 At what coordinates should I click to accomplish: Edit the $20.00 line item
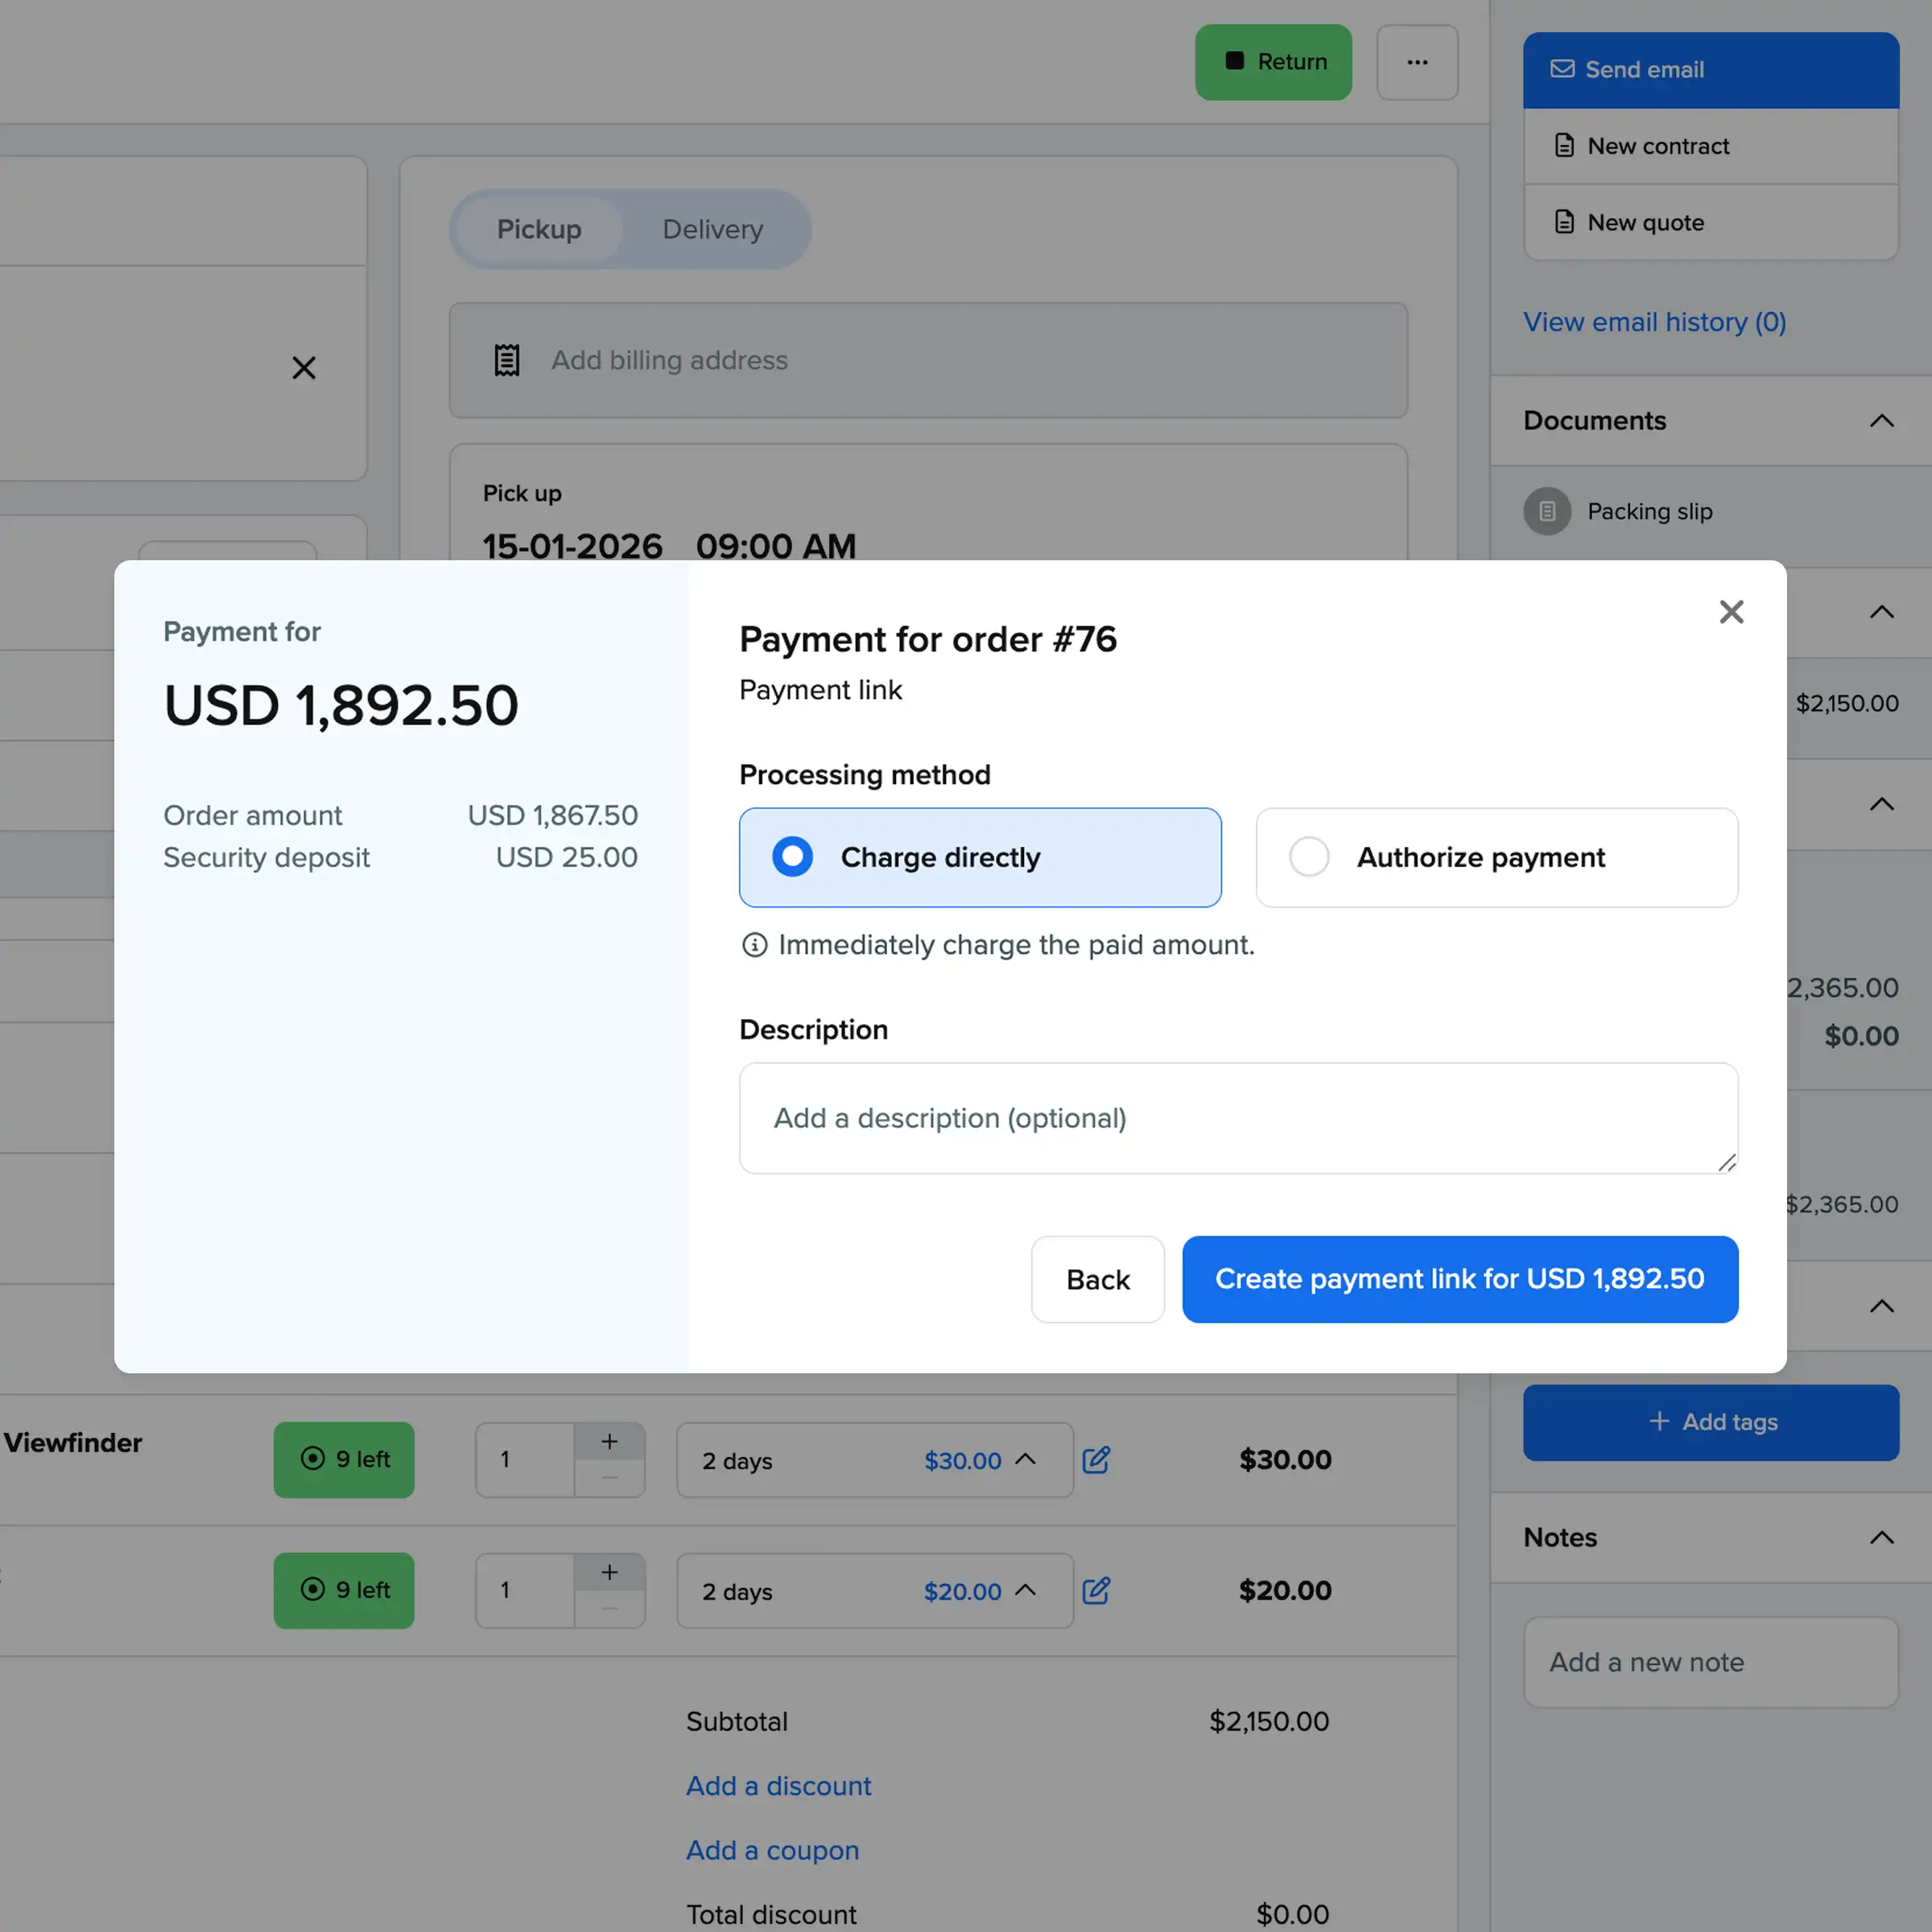(x=1096, y=1591)
